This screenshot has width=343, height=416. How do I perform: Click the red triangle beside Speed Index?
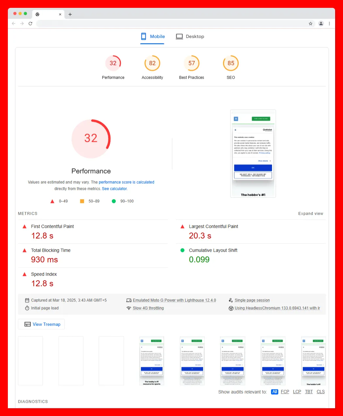25,274
